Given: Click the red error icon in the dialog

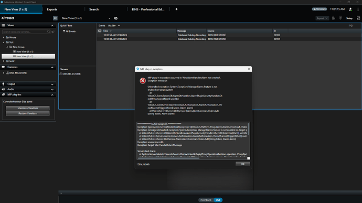Looking at the screenshot, I should [143, 81].
